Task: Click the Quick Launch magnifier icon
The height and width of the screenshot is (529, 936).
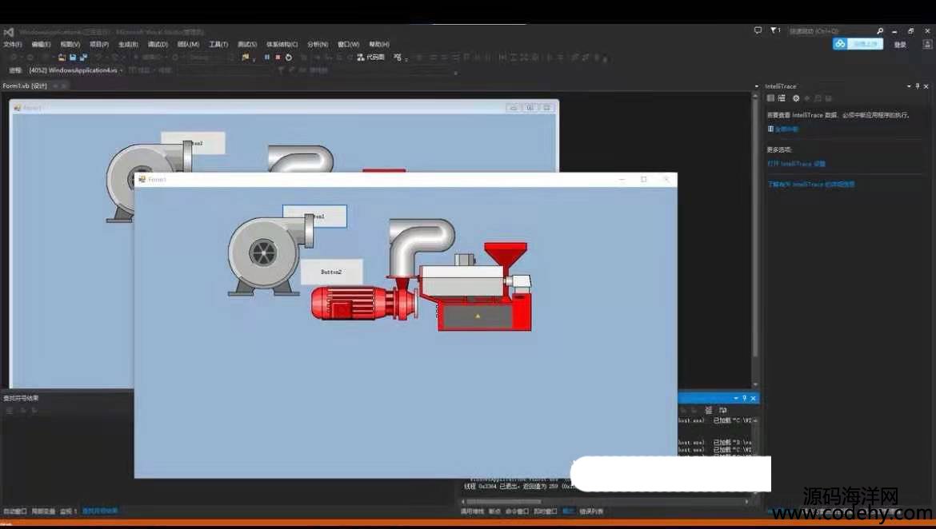Action: [880, 31]
